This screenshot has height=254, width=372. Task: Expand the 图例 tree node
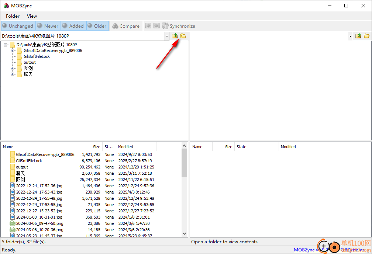[12, 68]
